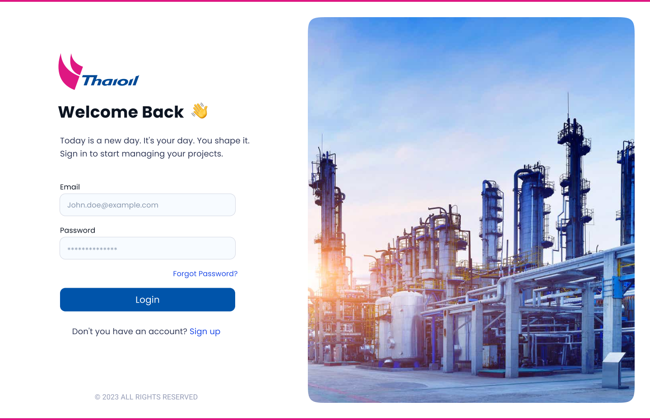Viewport: 650px width, 420px height.
Task: Follow the Sign up link
Action: pos(205,331)
